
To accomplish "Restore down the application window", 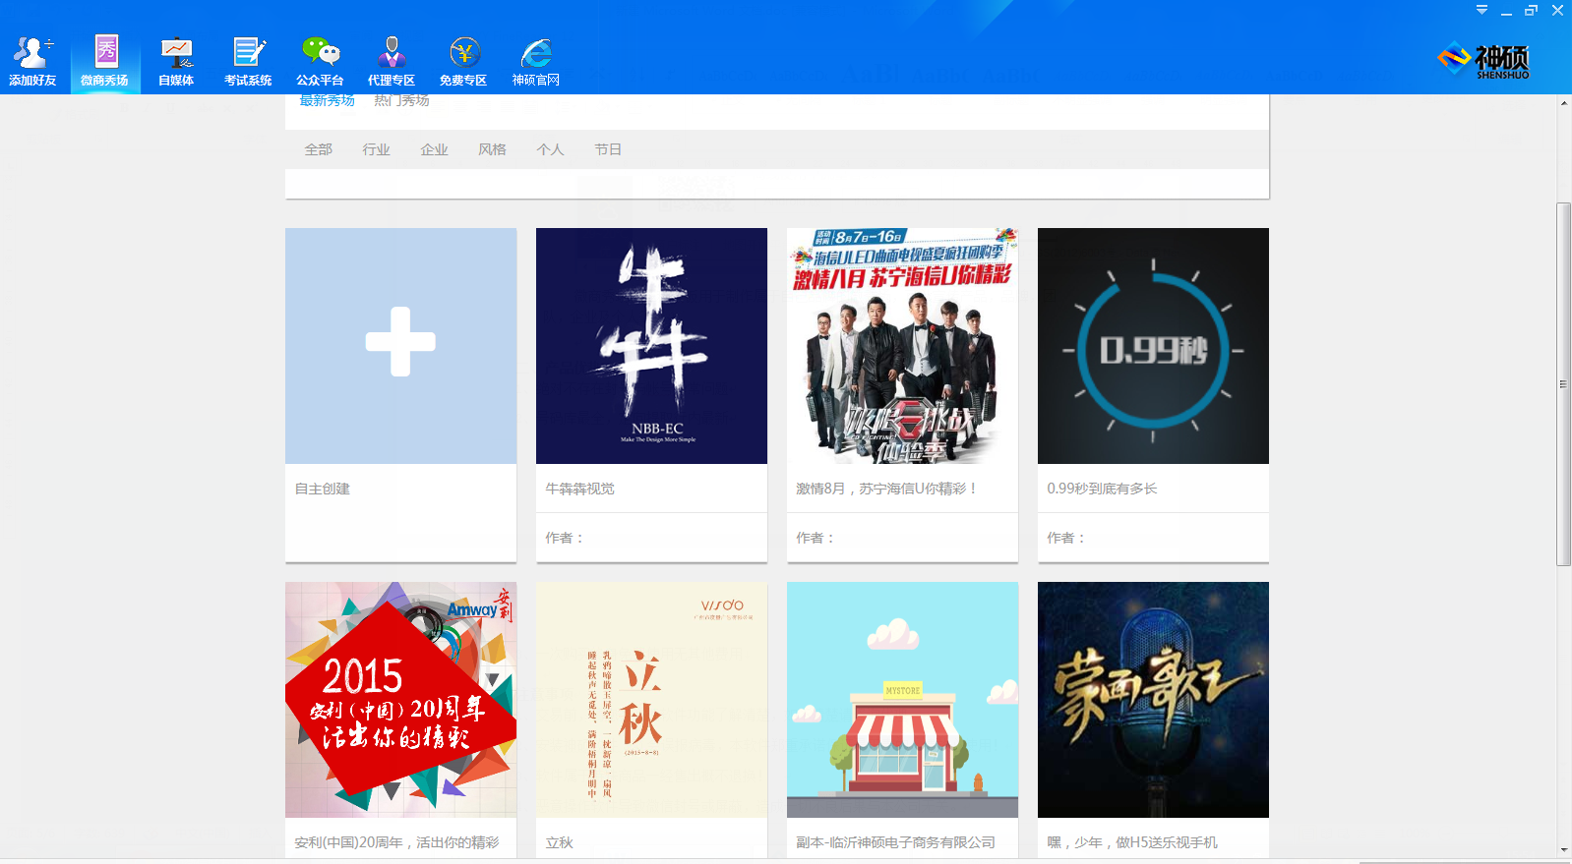I will pyautogui.click(x=1531, y=11).
